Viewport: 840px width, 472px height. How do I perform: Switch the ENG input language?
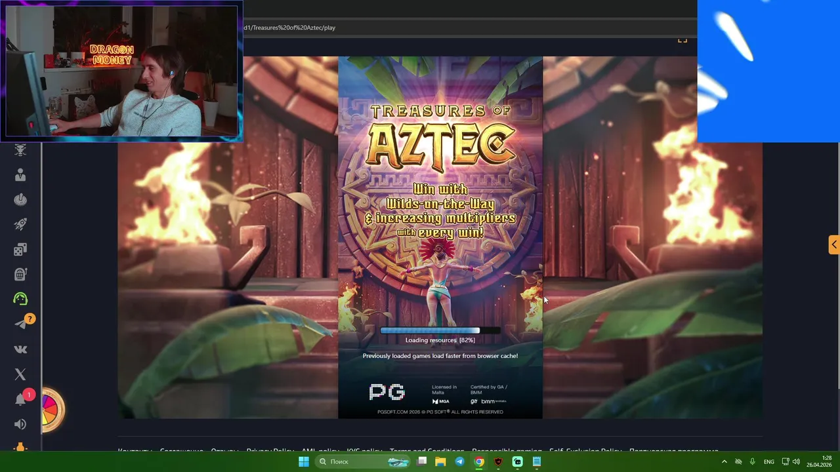[x=768, y=462]
